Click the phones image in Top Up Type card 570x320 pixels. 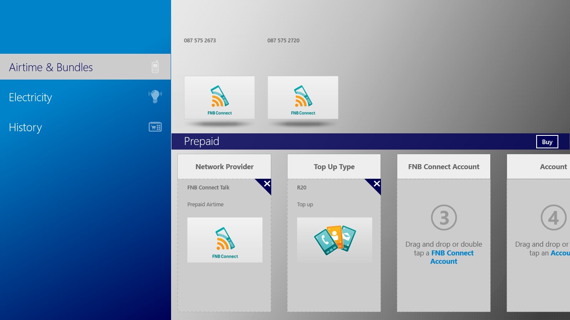335,240
